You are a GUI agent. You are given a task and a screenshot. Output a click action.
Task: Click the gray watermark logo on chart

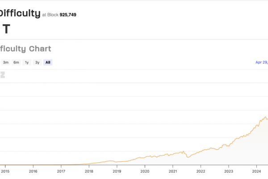point(3,75)
